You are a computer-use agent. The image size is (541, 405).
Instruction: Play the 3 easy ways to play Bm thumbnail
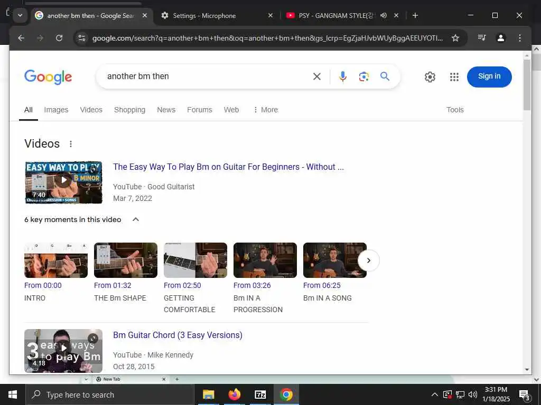coord(63,351)
